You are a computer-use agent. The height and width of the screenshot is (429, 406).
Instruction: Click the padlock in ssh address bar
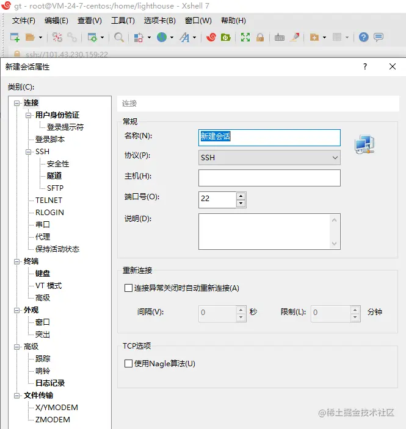coord(17,54)
